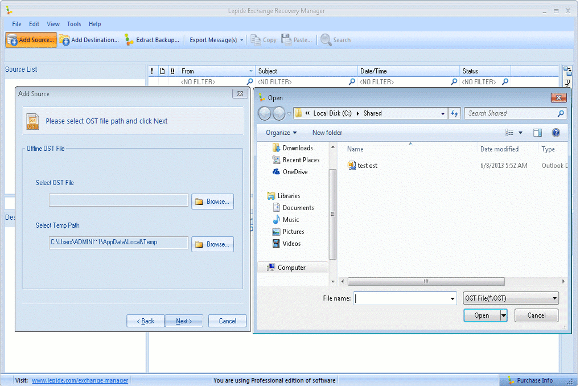Sort files by Date modified column
Screen dimensions: 580x386
(x=499, y=149)
